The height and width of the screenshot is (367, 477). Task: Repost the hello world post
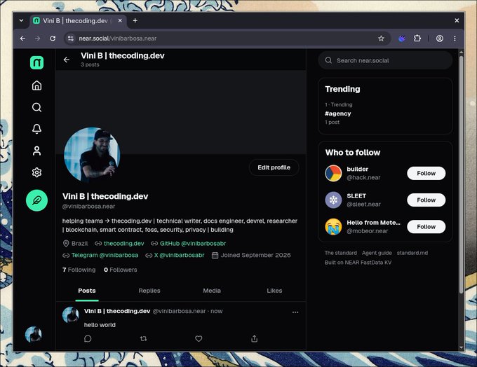pyautogui.click(x=143, y=338)
